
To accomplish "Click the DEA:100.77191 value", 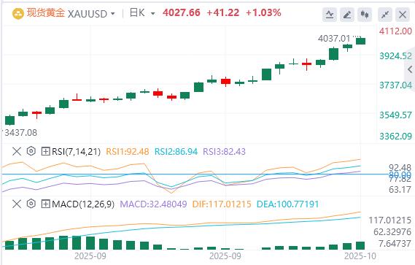I will 287,204.
